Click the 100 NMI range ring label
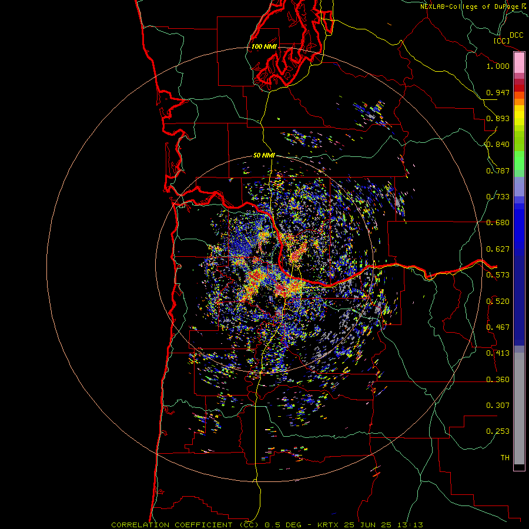This screenshot has width=529, height=529. [x=264, y=46]
